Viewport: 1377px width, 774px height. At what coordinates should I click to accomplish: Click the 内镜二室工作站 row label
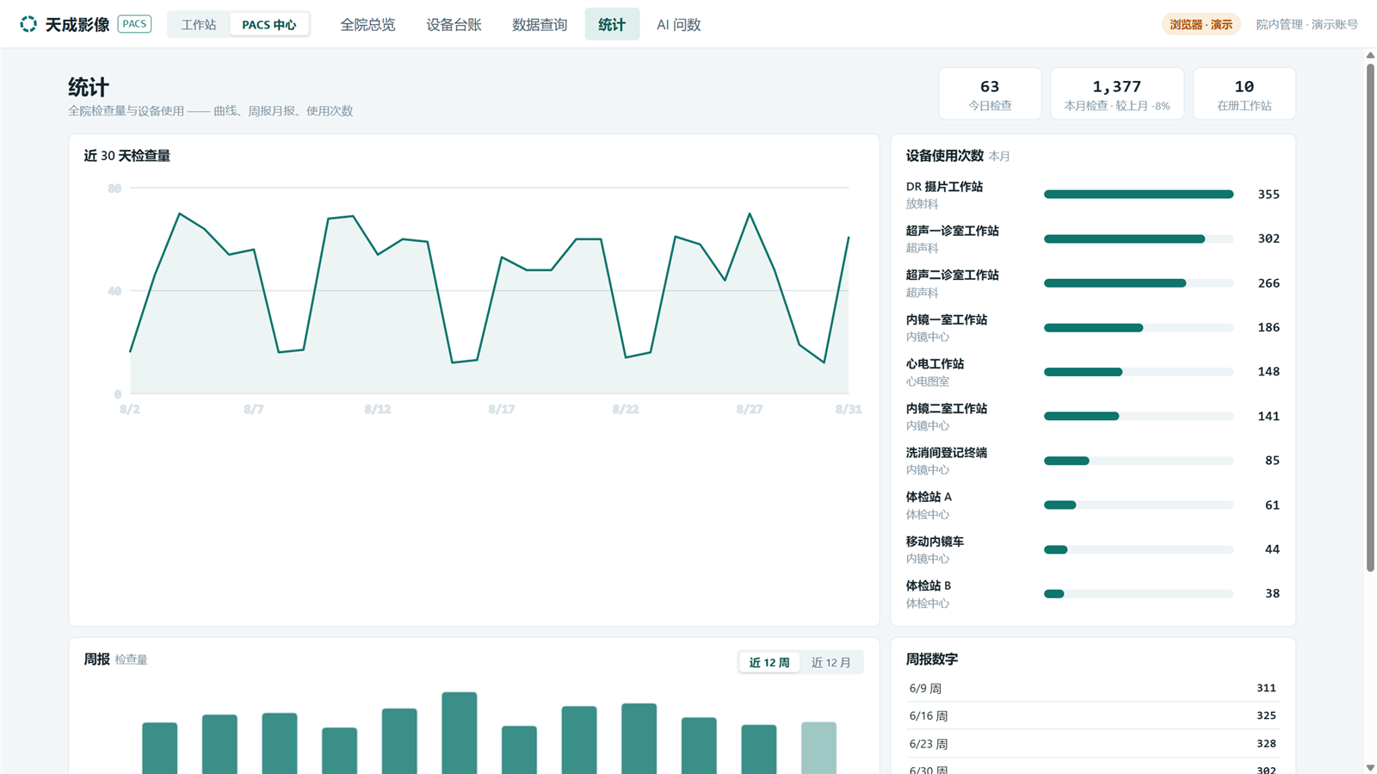coord(947,408)
